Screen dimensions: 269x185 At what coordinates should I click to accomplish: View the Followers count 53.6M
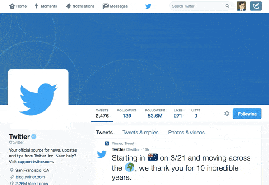point(155,113)
